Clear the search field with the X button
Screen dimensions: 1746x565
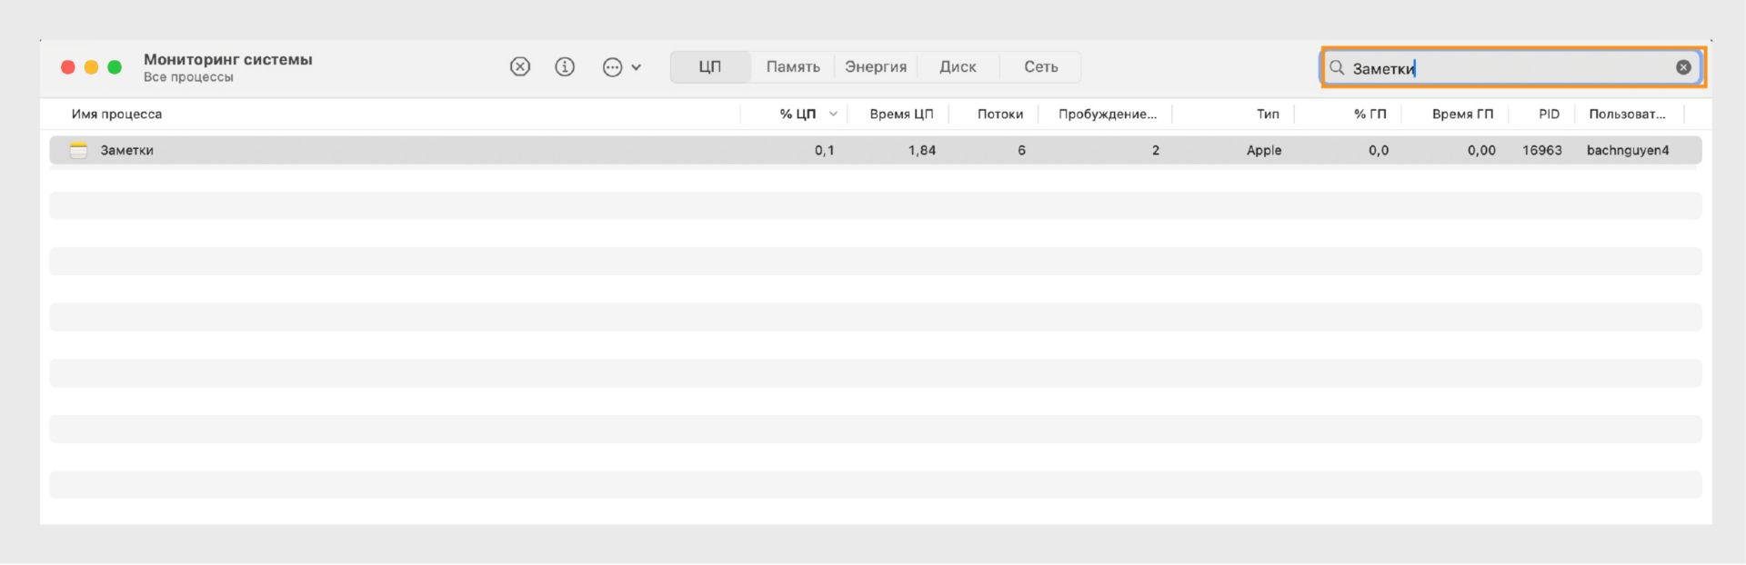pyautogui.click(x=1683, y=67)
